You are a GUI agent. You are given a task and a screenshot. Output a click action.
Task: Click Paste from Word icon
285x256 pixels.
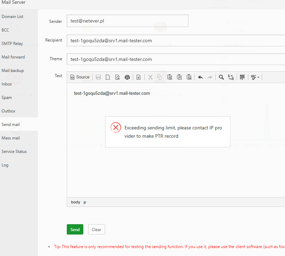[189, 77]
